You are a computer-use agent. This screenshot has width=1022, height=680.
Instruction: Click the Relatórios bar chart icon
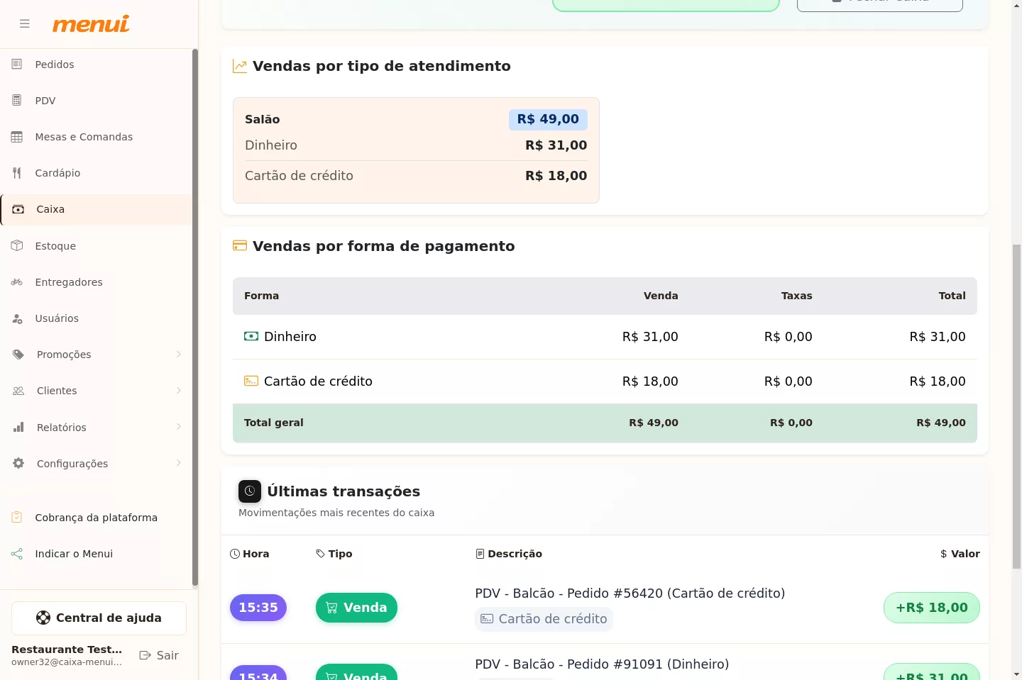(x=18, y=427)
